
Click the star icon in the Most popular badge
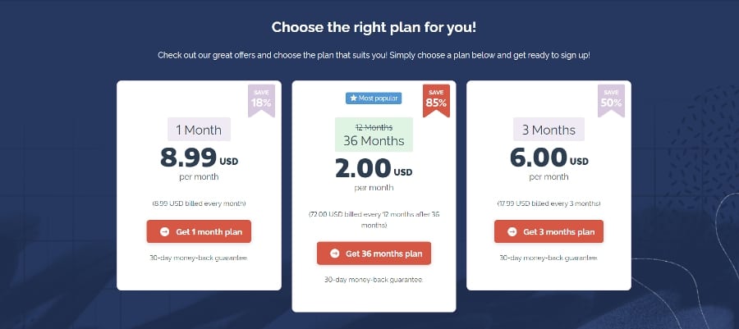pyautogui.click(x=353, y=98)
